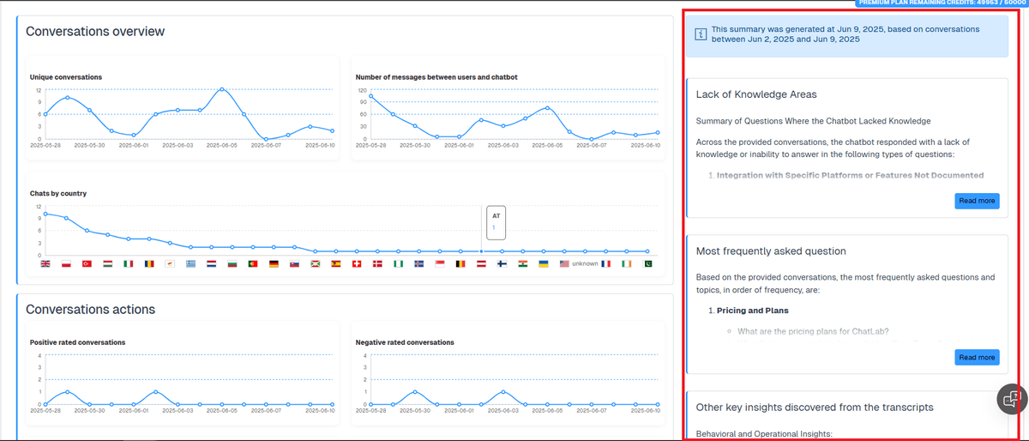Click the Poland flag in Chats by country
Screen dimensions: 1029x441
point(66,264)
